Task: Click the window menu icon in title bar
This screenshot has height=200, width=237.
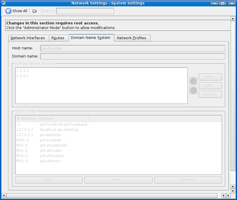Action: 3,3
